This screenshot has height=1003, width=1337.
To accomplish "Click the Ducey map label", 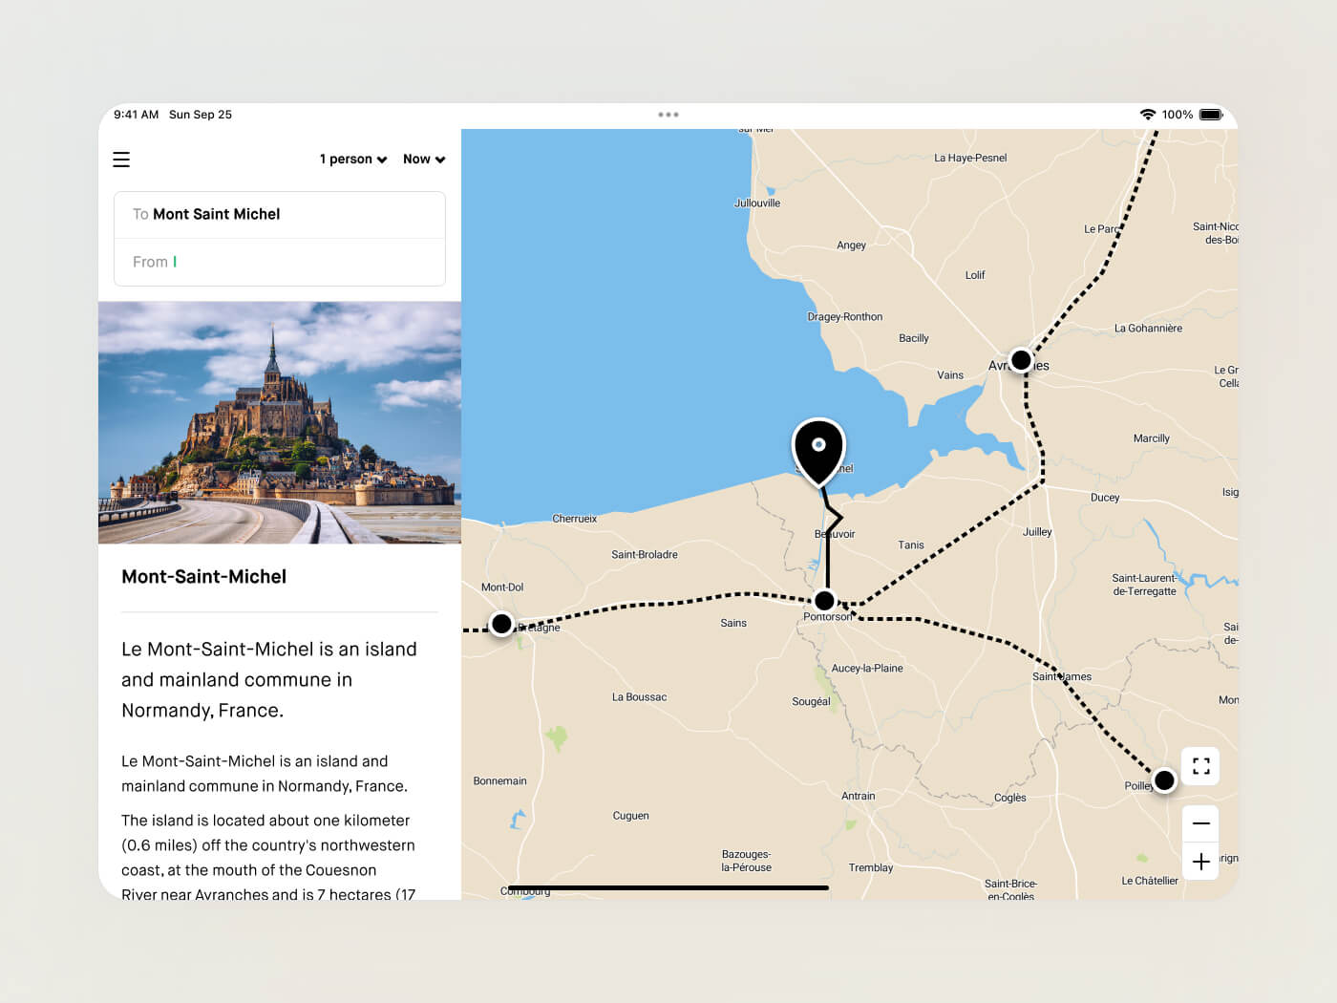I will pyautogui.click(x=1105, y=498).
